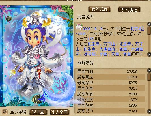Uncheck the 显示祥瑞 checkbox
Image resolution: width=151 pixels, height=116 pixels.
[x=5, y=112]
